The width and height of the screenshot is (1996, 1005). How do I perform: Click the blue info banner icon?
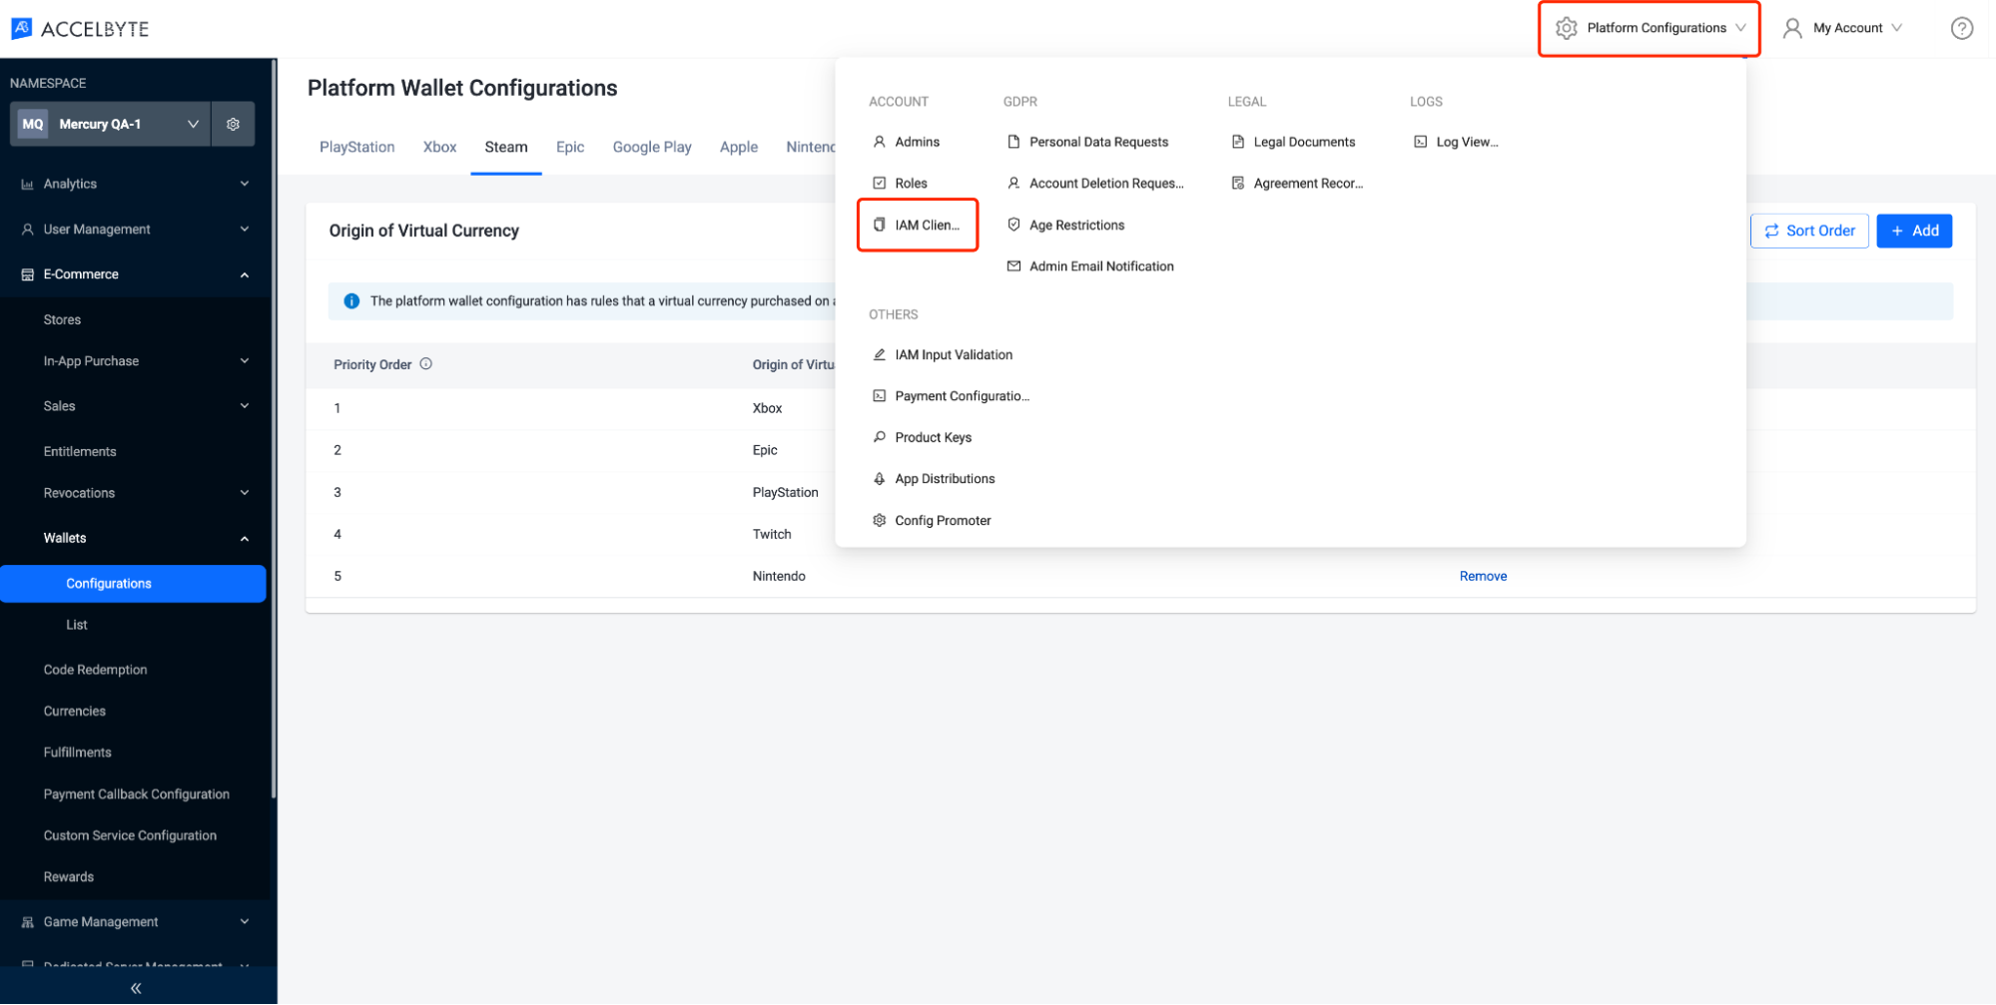[x=351, y=301]
